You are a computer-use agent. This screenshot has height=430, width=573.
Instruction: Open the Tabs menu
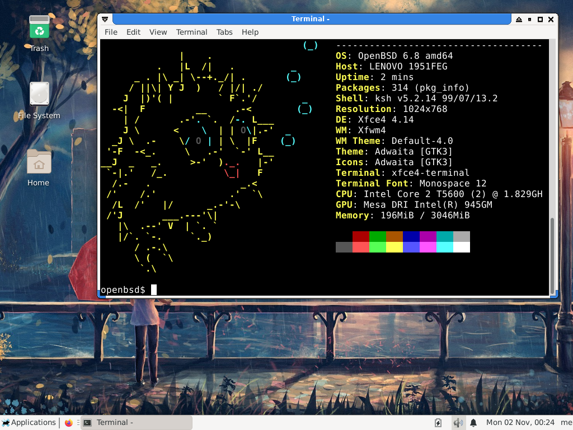click(224, 32)
